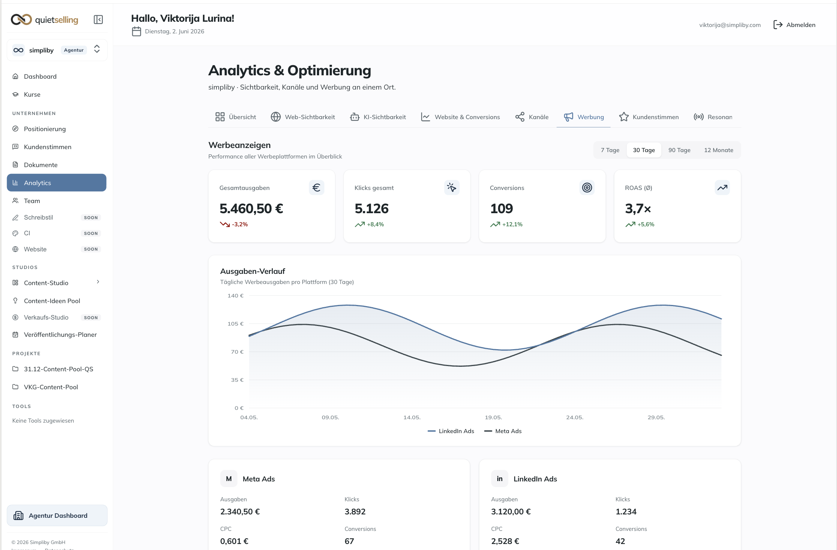
Task: Open the 31.12-Content-Pool-QS project
Action: coord(57,369)
